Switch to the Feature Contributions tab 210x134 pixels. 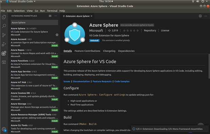coord(87,51)
